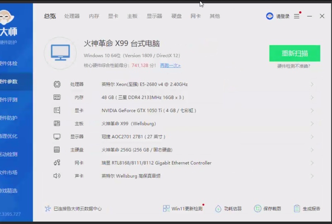Expand the 处理器 Xeon E5-2680 row arrow

pos(312,84)
